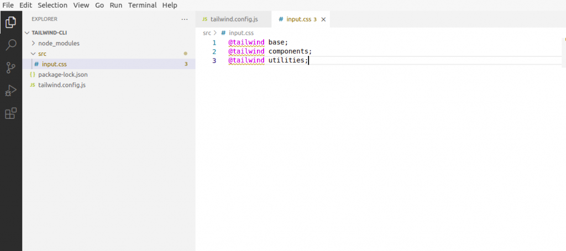This screenshot has height=251, width=566.
Task: Click the package-lock.json braces file icon
Action: [33, 75]
